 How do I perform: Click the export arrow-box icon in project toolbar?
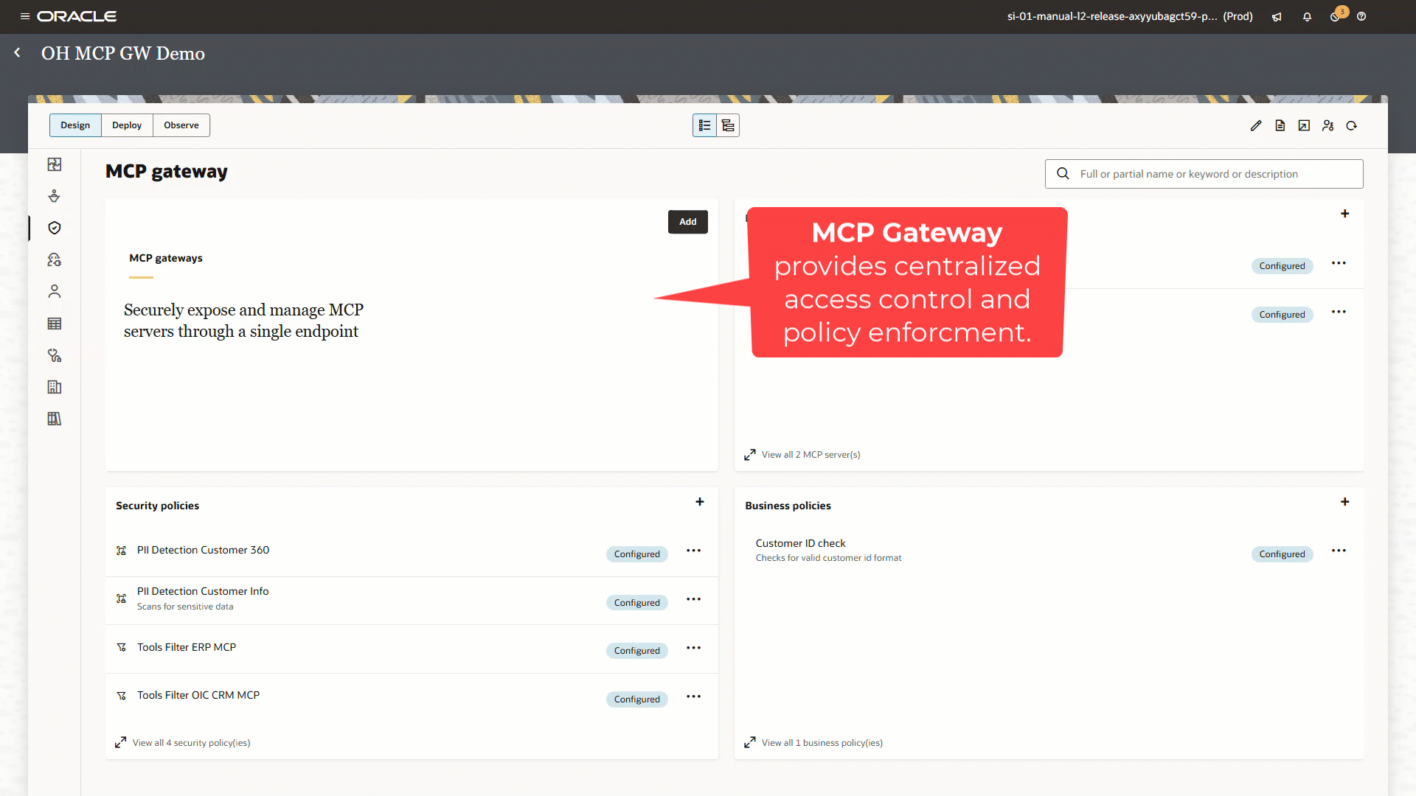click(x=1304, y=126)
